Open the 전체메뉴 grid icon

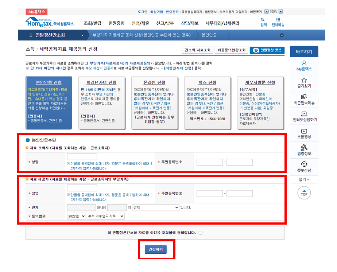tap(279, 23)
